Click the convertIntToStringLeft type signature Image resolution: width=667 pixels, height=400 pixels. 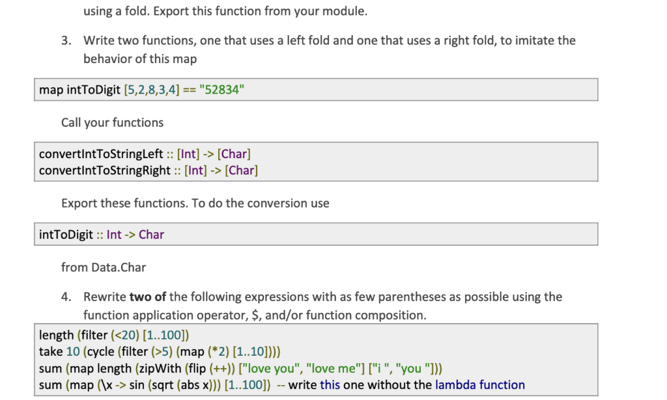143,153
